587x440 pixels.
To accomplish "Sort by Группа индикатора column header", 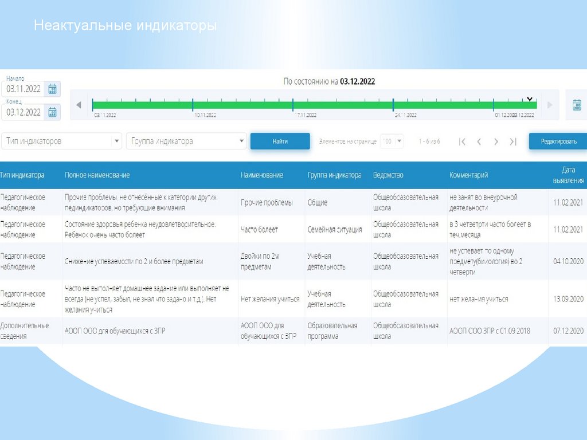I will pos(334,175).
